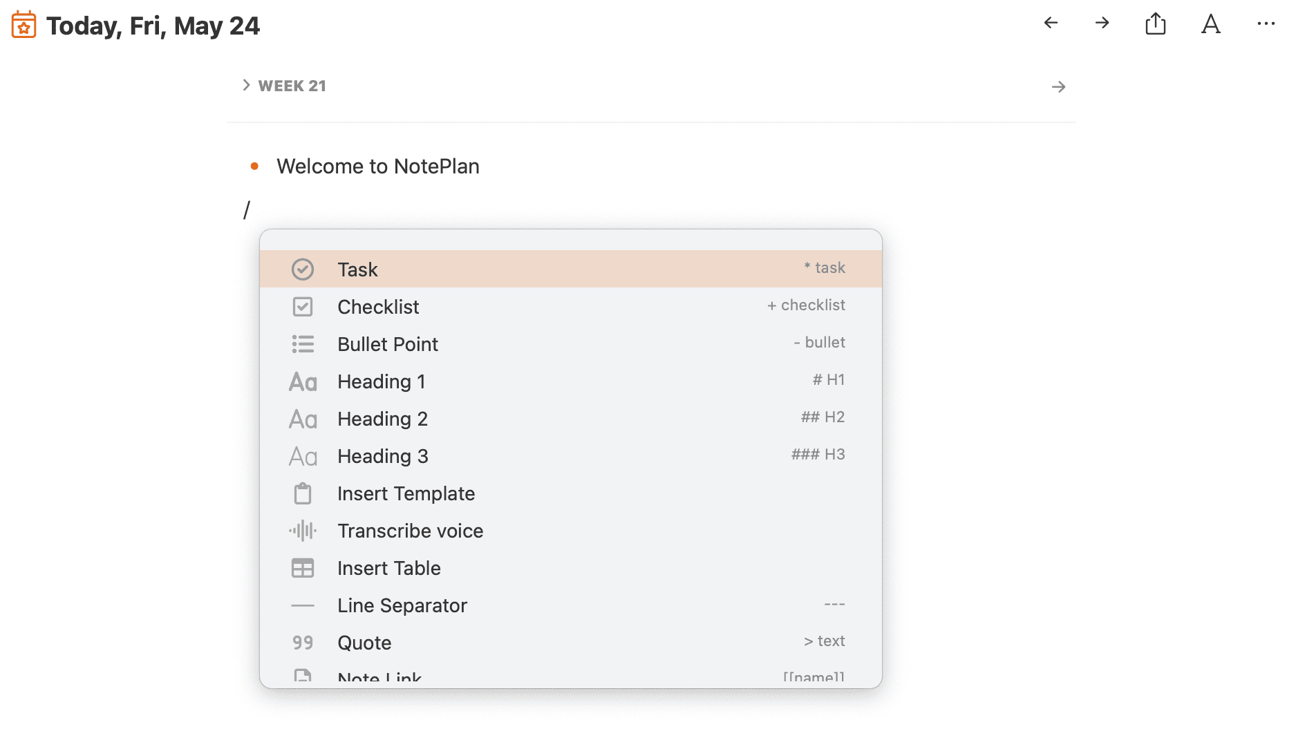The width and height of the screenshot is (1305, 738).
Task: Click the arrow next to WEEK 21
Action: (x=1060, y=86)
